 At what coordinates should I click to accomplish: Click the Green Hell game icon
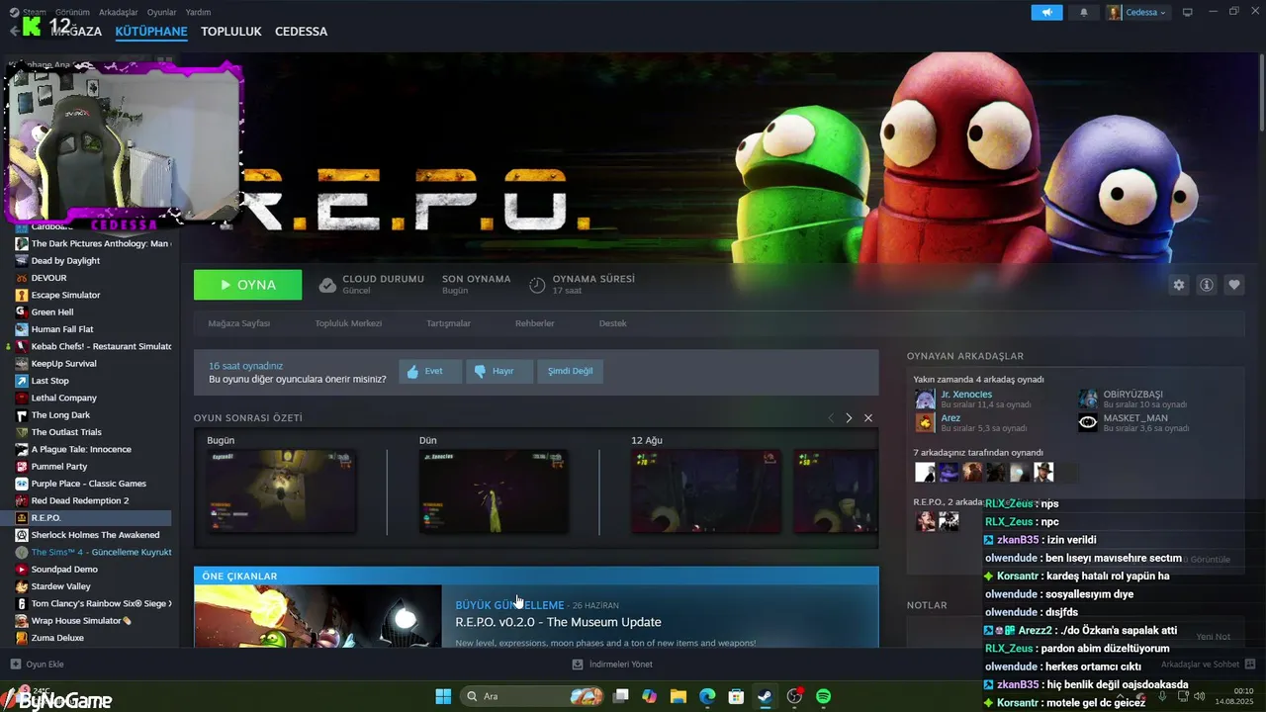click(x=22, y=312)
